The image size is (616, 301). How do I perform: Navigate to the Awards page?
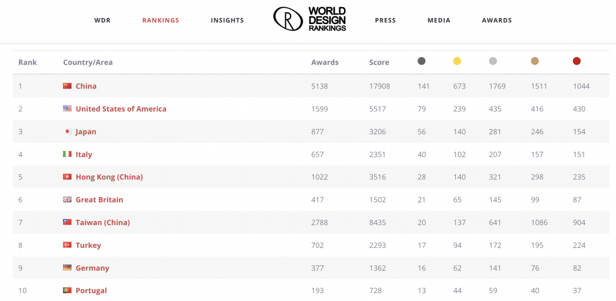click(x=497, y=20)
